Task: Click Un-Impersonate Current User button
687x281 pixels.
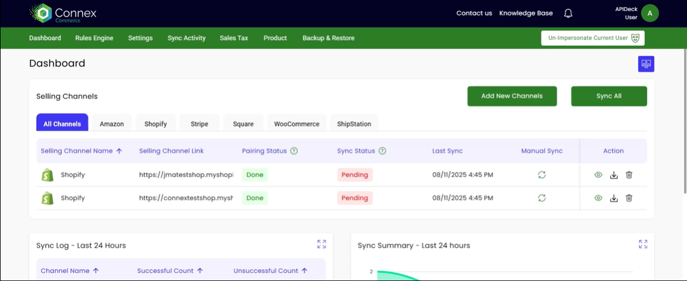Action: [x=593, y=38]
